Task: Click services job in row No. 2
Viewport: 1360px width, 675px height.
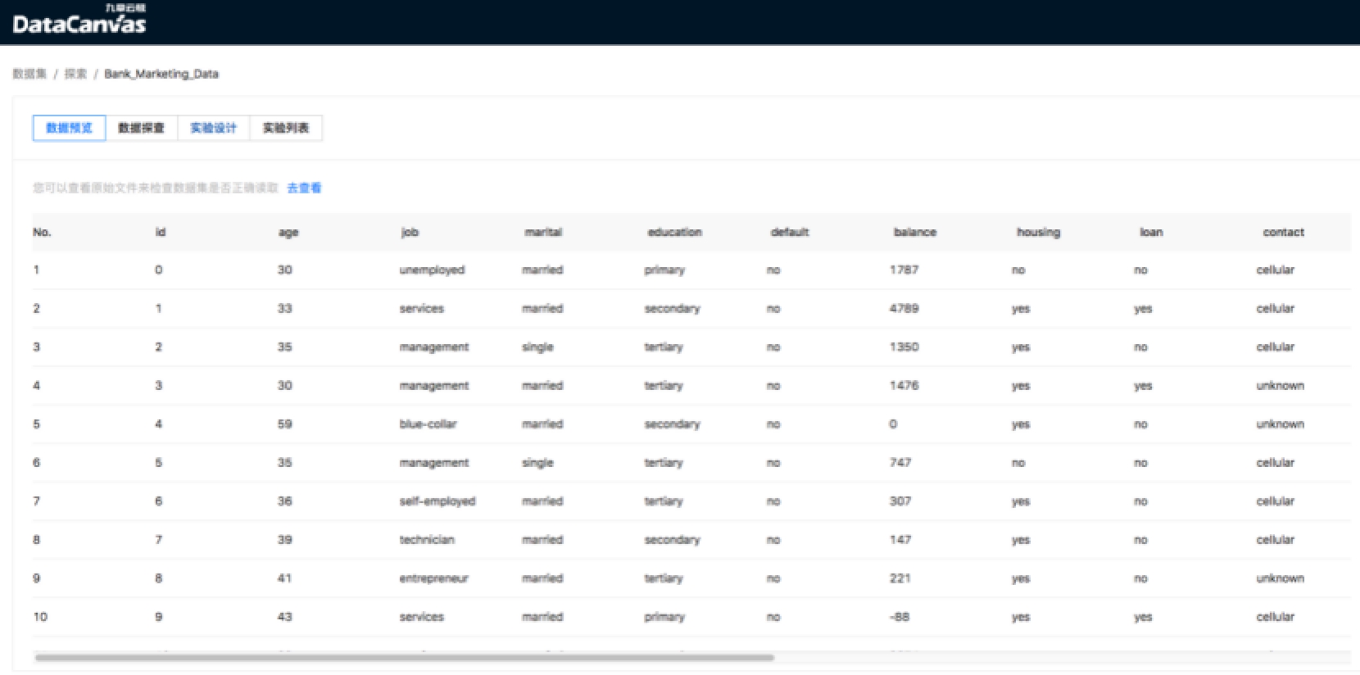Action: point(421,309)
